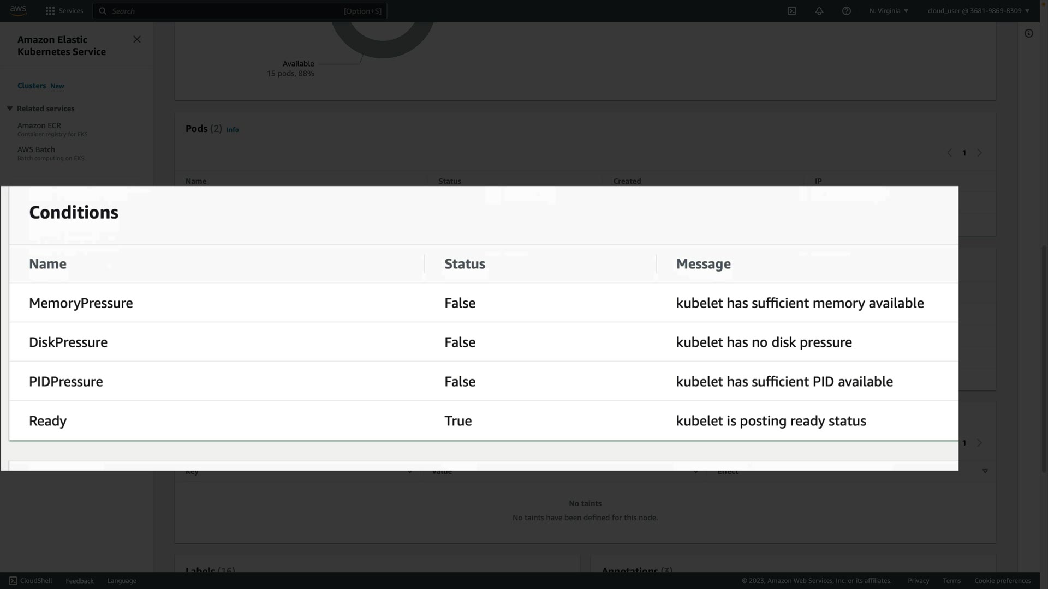Click Feedback in the footer
This screenshot has width=1048, height=589.
tap(80, 581)
